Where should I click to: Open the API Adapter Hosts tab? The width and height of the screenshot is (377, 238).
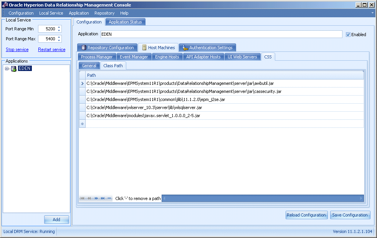(x=203, y=57)
